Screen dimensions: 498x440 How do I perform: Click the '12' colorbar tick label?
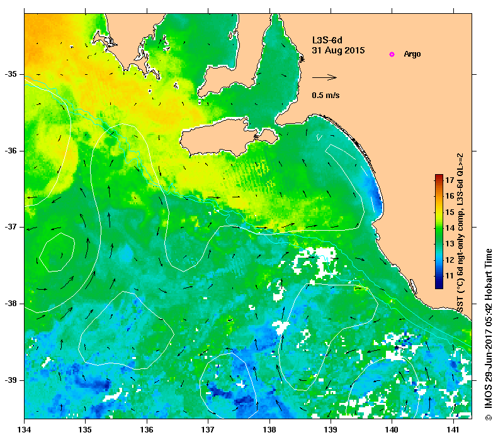coord(450,260)
